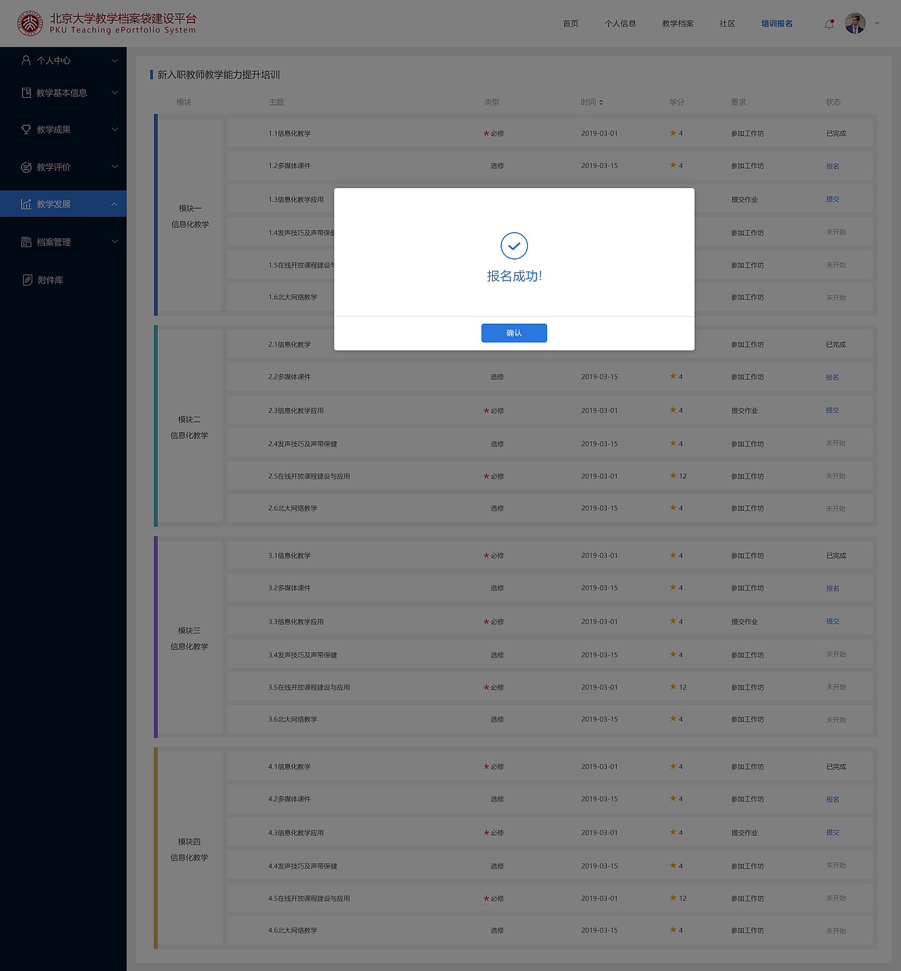Click the 模块二 信息化教学 module cell
Screen dimensions: 901x971
tap(190, 426)
